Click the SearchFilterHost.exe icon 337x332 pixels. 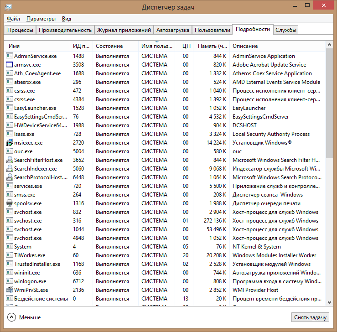click(x=10, y=160)
